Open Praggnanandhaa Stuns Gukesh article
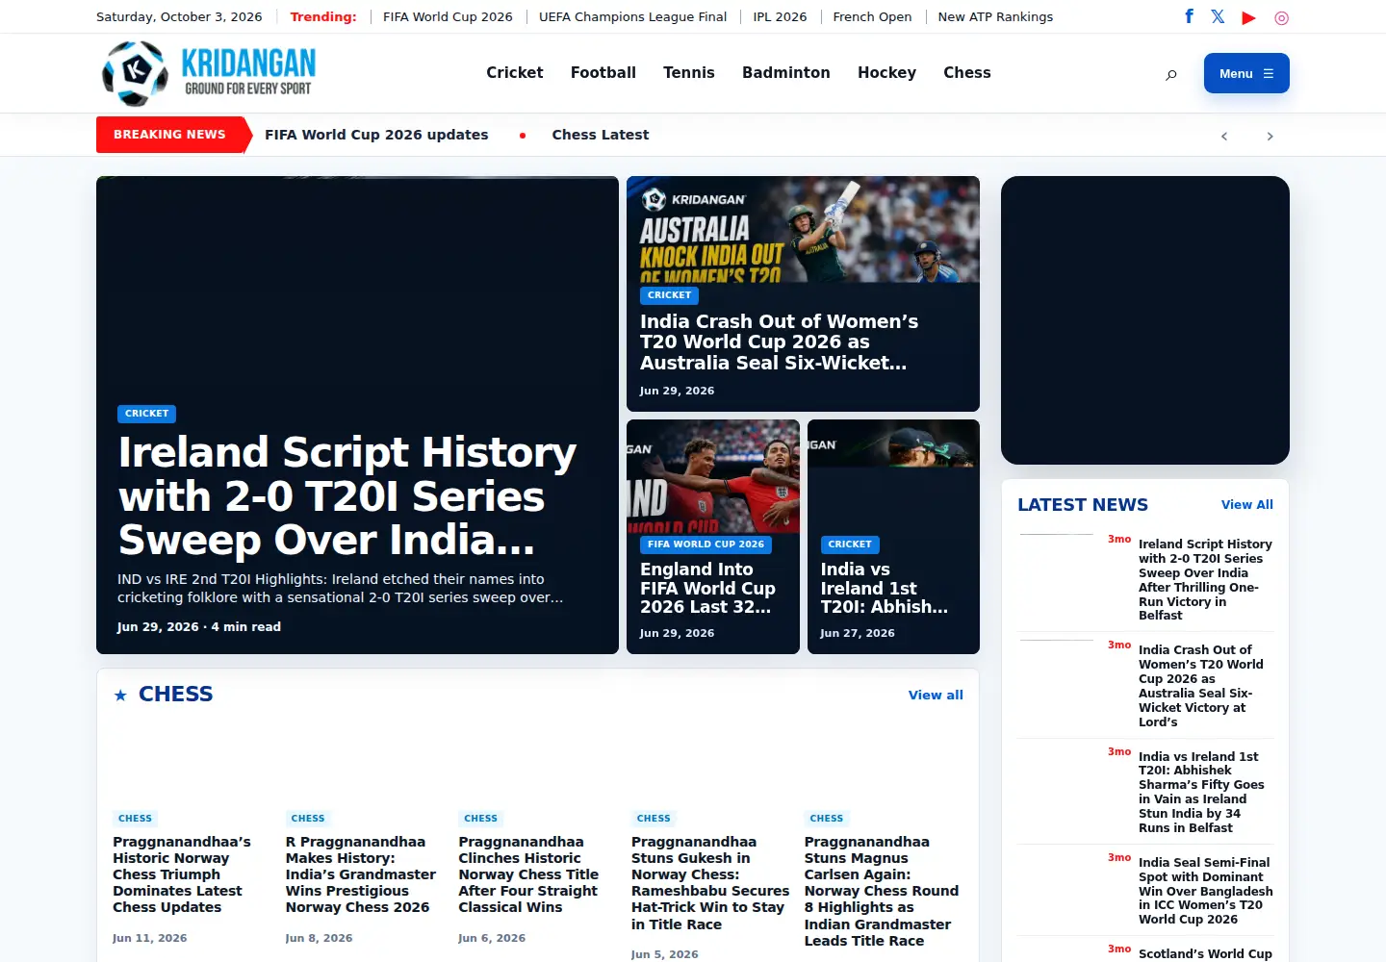 click(710, 883)
